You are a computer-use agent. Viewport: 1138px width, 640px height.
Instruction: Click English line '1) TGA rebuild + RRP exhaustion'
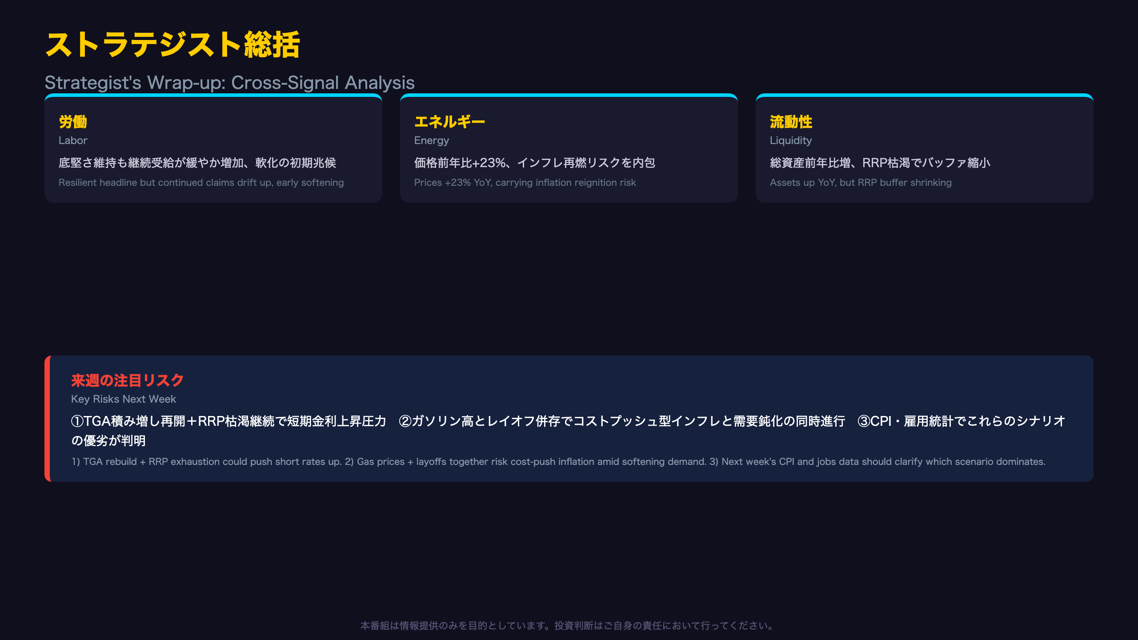pyautogui.click(x=558, y=462)
